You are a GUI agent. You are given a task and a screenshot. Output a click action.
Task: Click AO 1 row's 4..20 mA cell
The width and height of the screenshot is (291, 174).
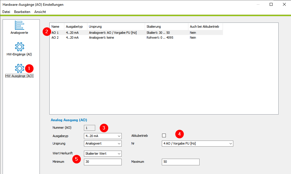[72, 33]
